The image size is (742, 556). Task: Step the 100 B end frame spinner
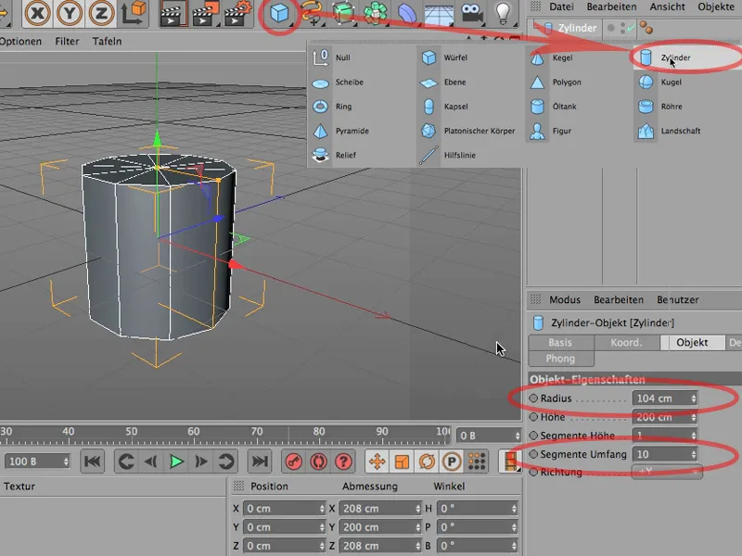point(66,461)
